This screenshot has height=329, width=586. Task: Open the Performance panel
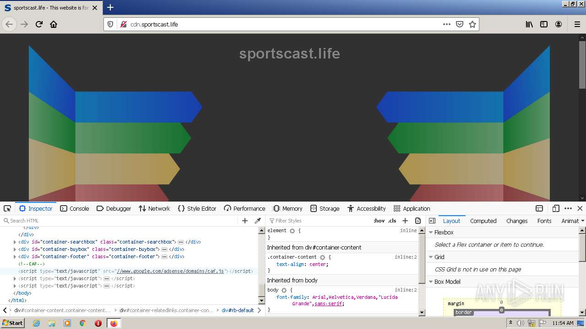[x=244, y=208]
